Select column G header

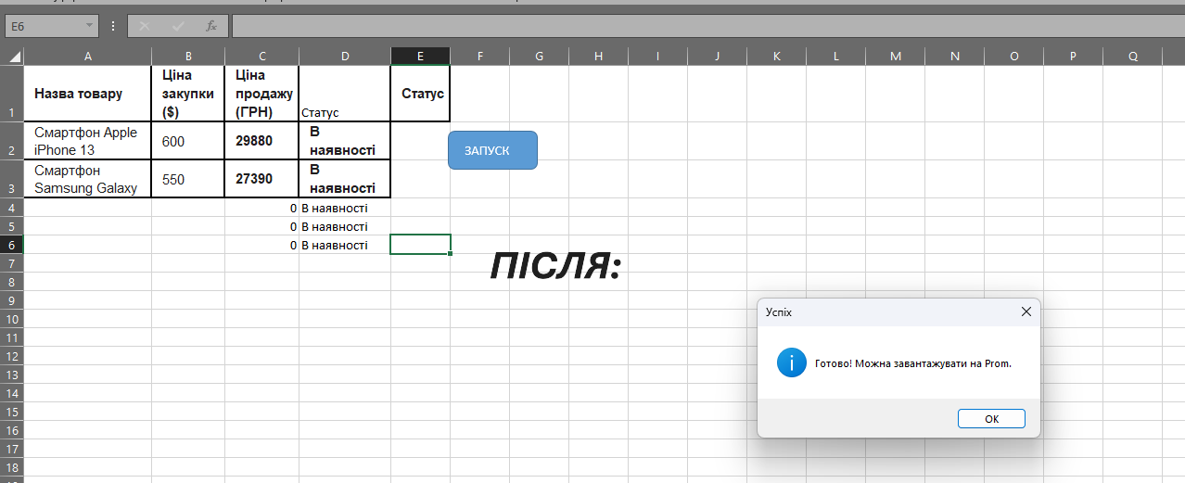[x=540, y=57]
